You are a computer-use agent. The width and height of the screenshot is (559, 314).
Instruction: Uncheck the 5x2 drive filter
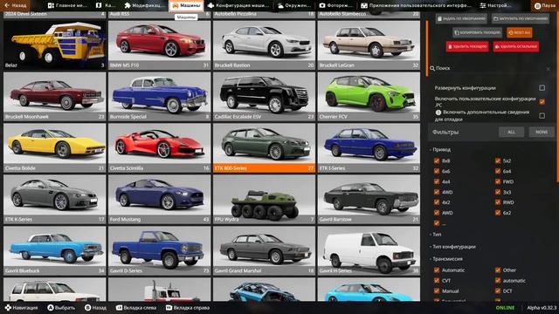pos(498,160)
